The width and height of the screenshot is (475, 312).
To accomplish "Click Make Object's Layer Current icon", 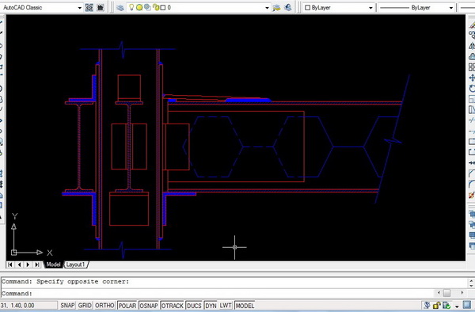I will coord(276,8).
